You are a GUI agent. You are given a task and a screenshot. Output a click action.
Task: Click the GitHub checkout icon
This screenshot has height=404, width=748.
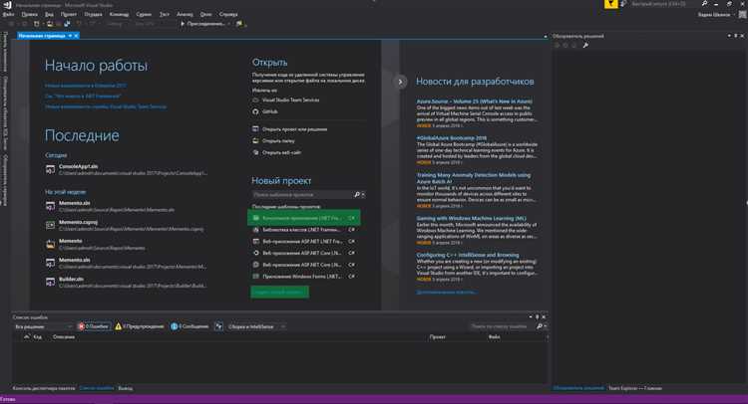pyautogui.click(x=256, y=113)
